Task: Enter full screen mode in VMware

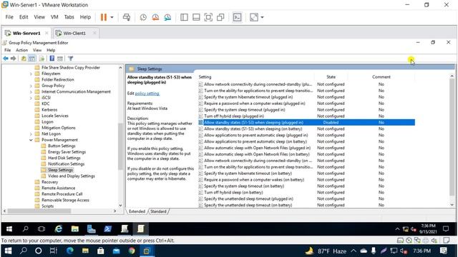Action: click(x=208, y=17)
